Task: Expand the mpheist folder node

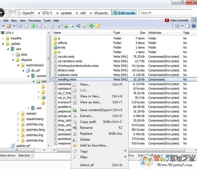Action: 18,114
